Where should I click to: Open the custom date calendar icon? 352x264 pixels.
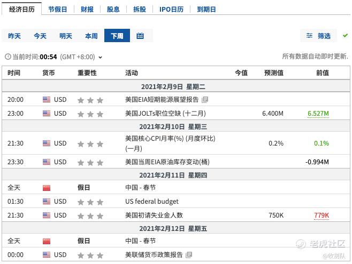tap(140, 36)
